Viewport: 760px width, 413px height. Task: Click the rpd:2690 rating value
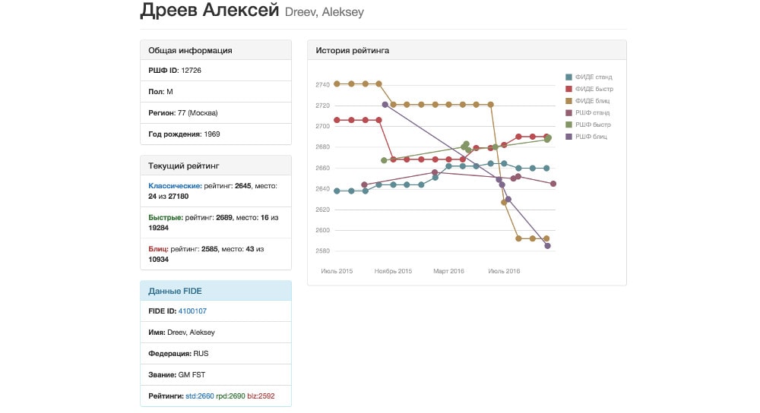(x=232, y=396)
